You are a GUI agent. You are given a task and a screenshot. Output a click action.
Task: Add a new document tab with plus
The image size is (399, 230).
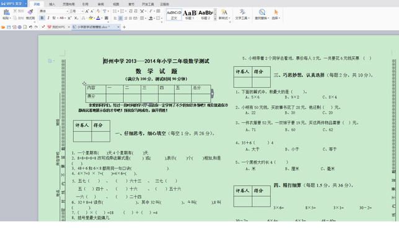click(124, 27)
